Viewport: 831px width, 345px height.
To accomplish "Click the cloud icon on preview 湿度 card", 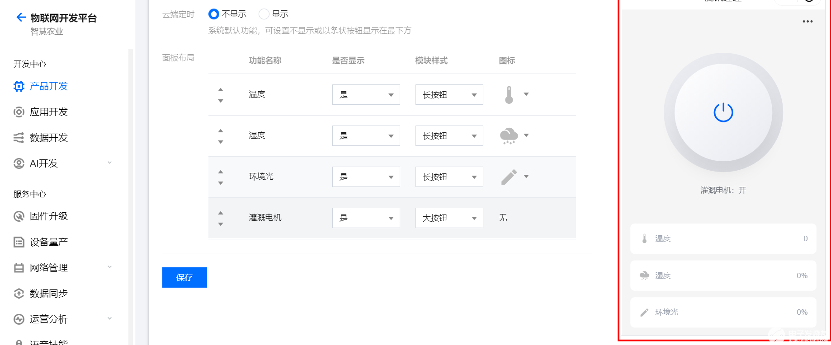I will (x=644, y=275).
